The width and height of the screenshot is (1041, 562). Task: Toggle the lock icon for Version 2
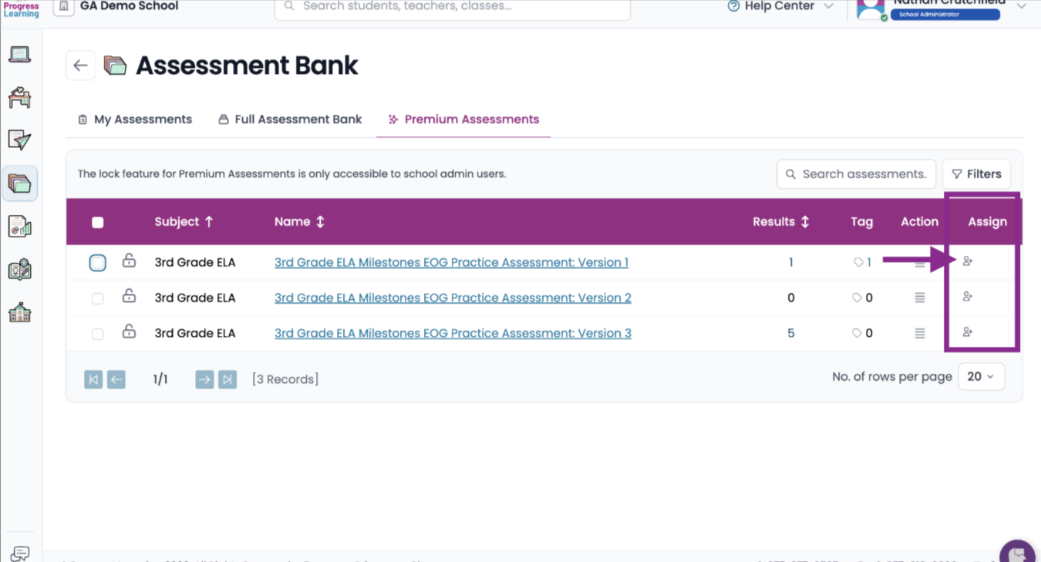point(129,296)
